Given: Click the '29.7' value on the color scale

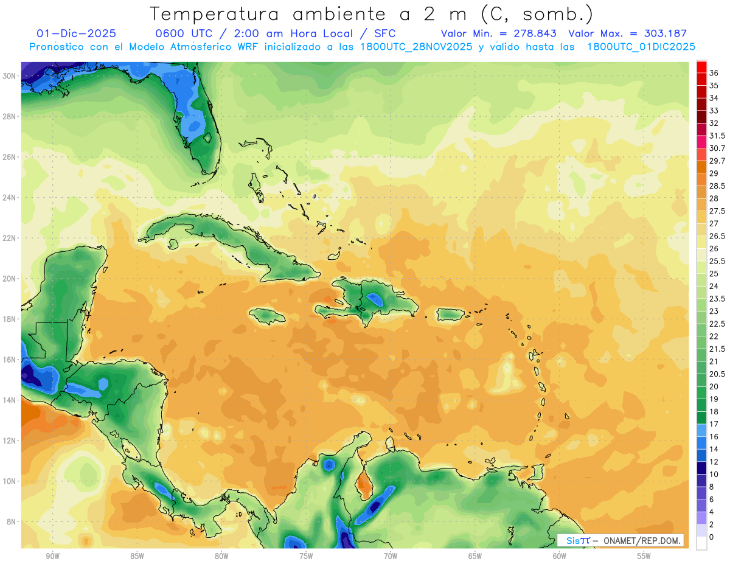Looking at the screenshot, I should [717, 161].
